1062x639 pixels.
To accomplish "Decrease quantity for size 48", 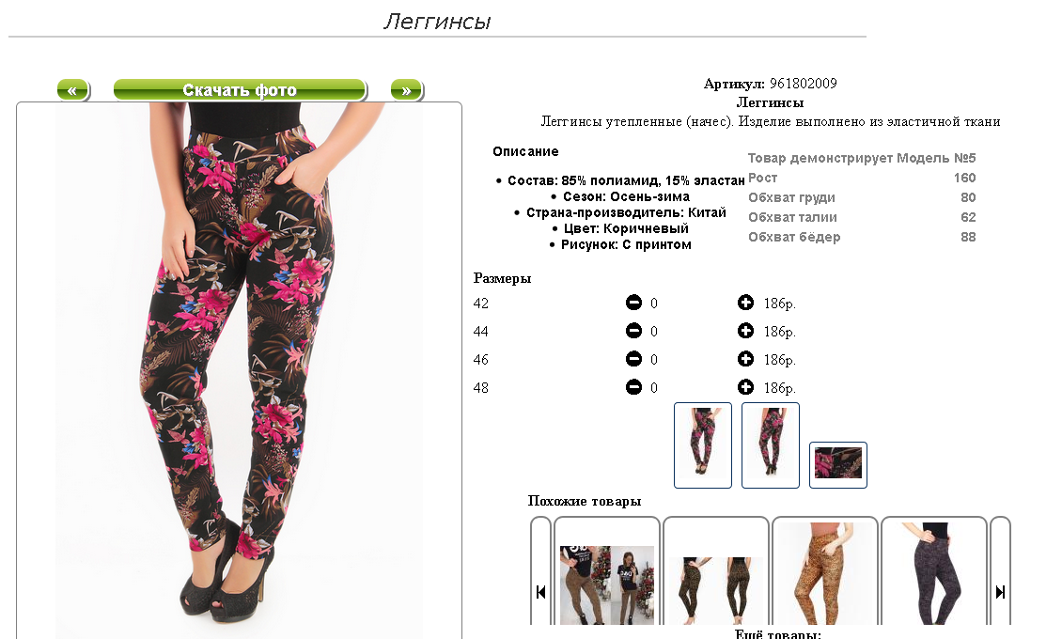I will tap(633, 387).
